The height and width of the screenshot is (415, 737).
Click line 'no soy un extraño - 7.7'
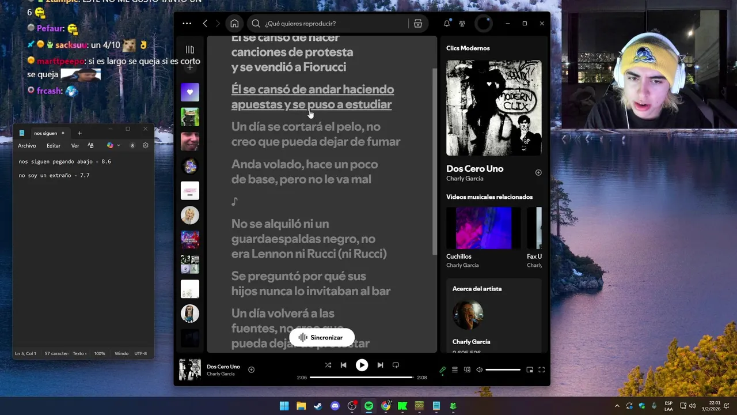click(x=54, y=175)
